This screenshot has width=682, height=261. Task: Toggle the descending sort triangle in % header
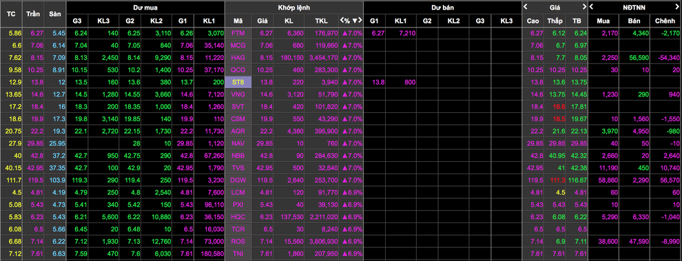[355, 21]
